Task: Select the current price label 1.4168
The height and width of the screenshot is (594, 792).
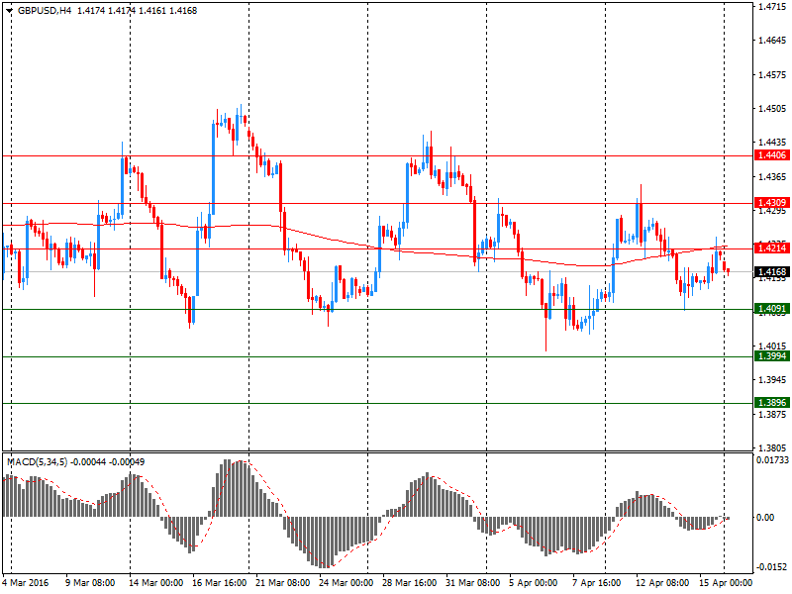Action: [x=771, y=272]
